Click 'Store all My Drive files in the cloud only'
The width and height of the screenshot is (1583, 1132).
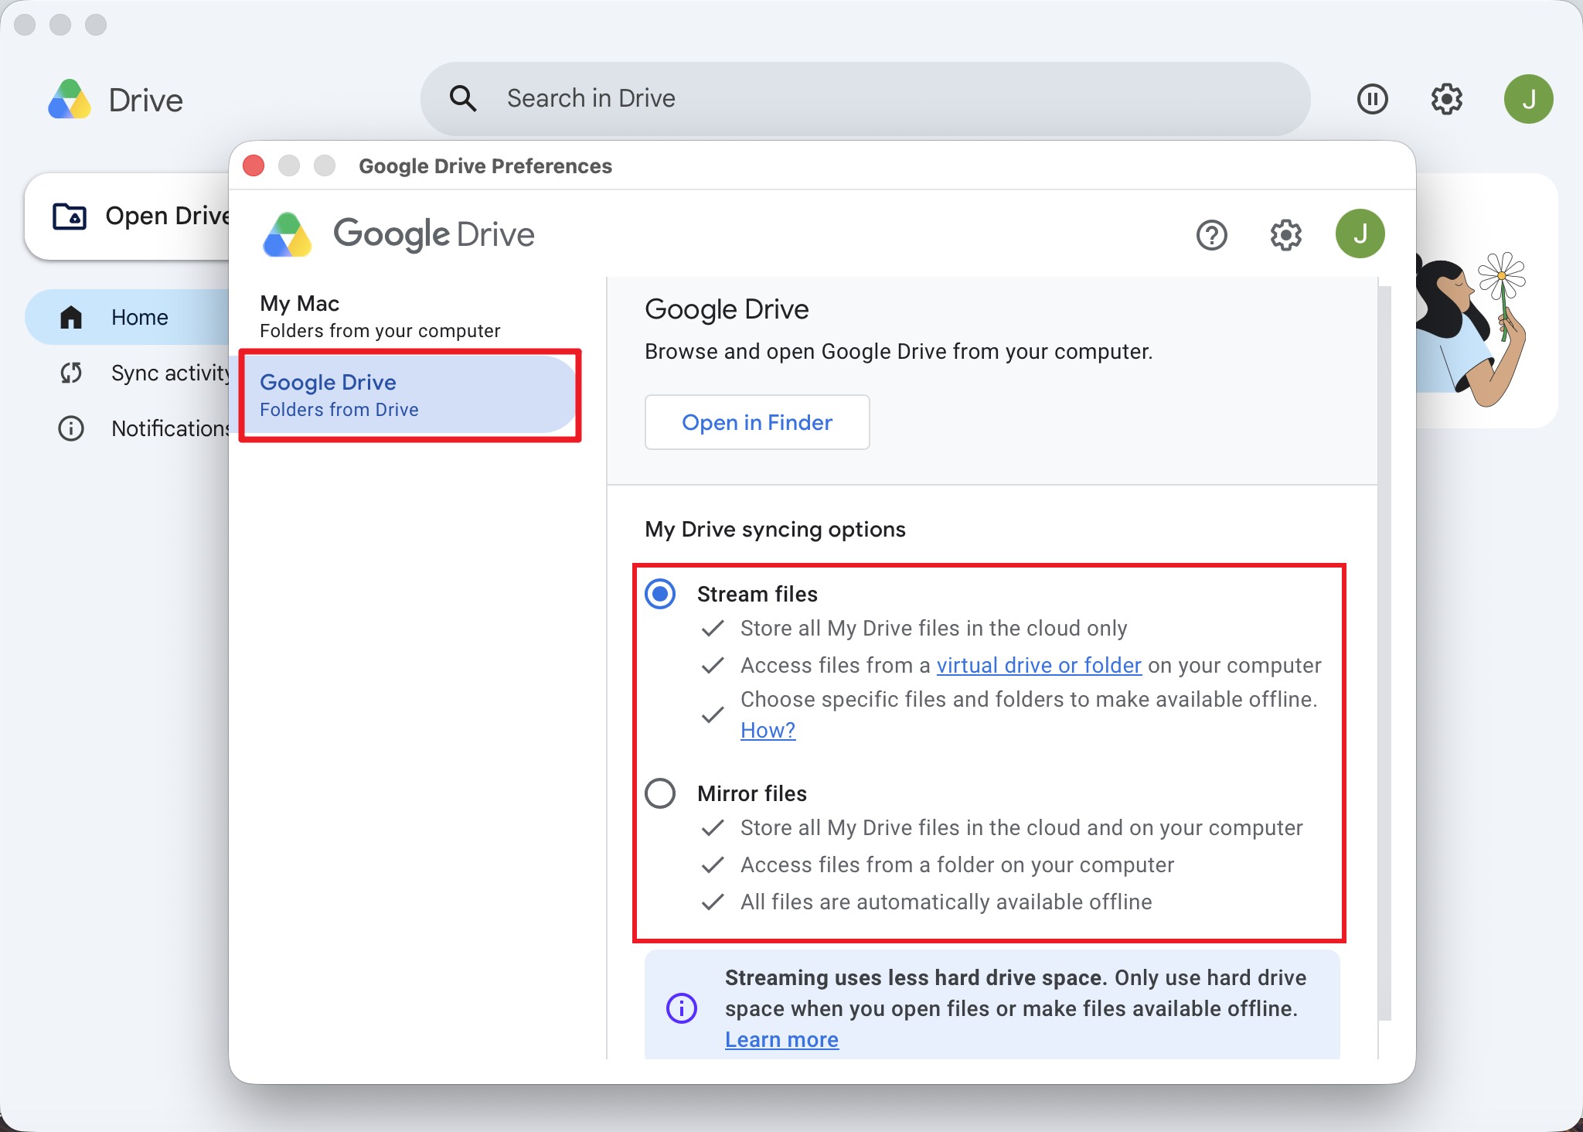point(934,628)
